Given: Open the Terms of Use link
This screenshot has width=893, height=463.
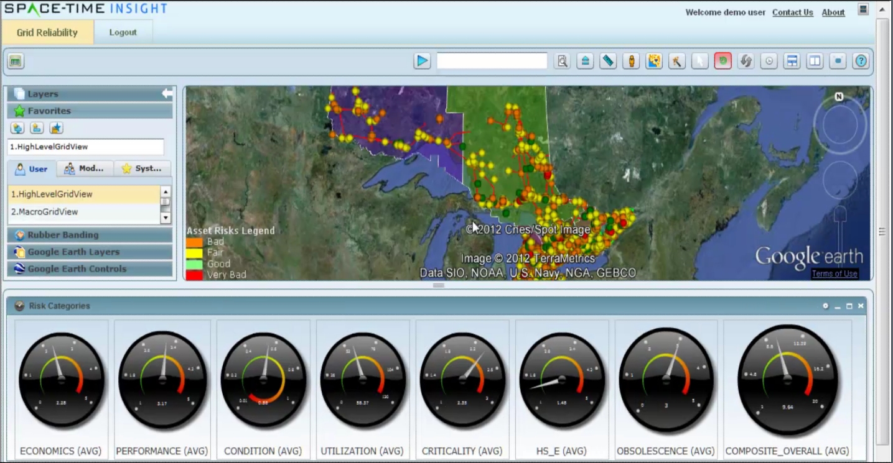Looking at the screenshot, I should 835,273.
